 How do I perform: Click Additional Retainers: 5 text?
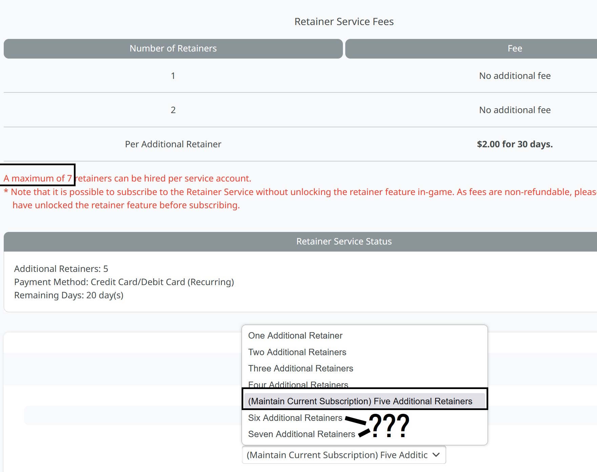click(x=61, y=269)
